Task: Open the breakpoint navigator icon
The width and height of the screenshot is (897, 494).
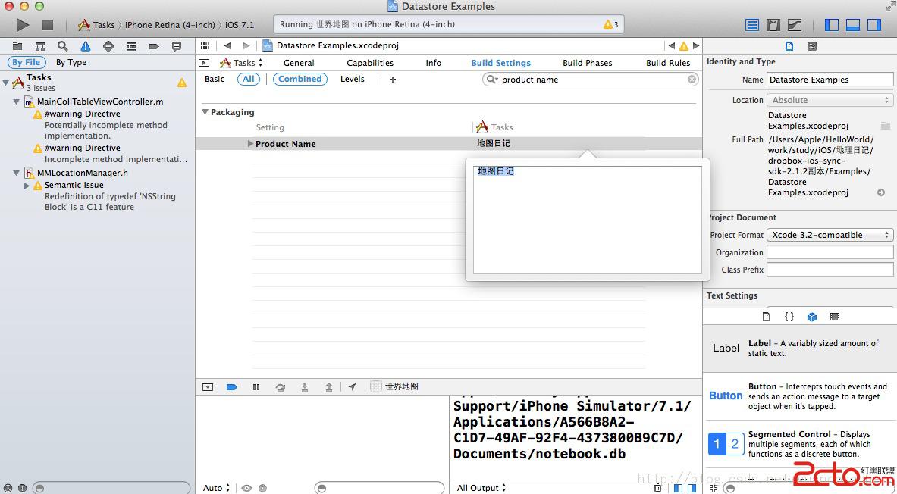Action: point(154,46)
